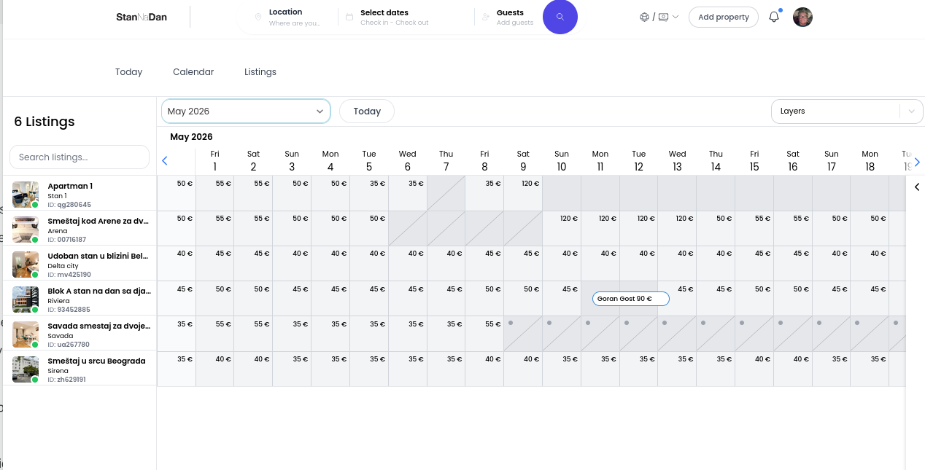The image size is (925, 470).
Task: Click Savada blocked cell on Sat 9
Action: pyautogui.click(x=523, y=333)
